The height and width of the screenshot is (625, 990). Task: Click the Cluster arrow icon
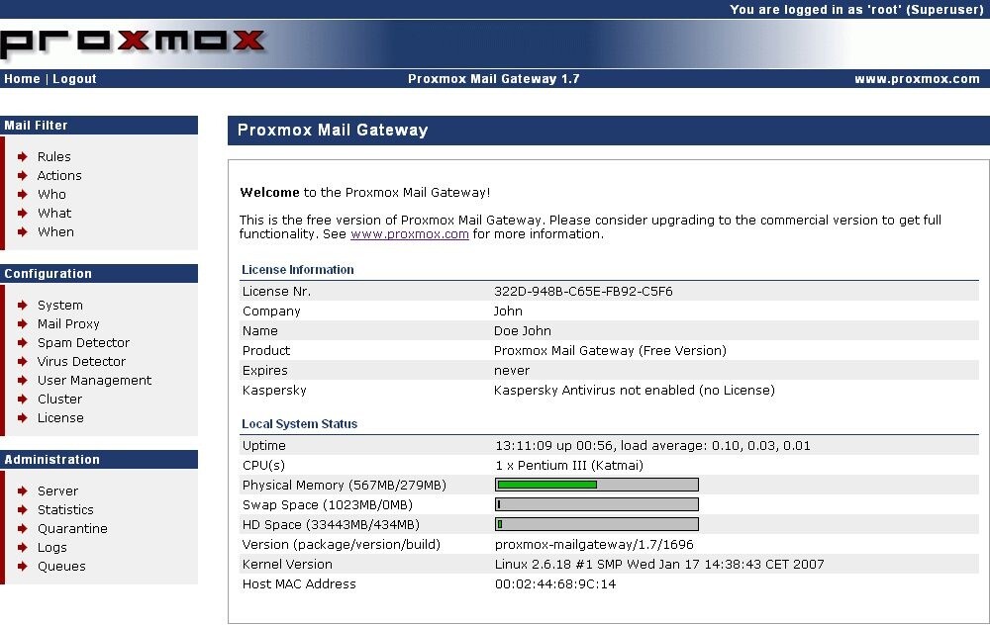tap(22, 399)
